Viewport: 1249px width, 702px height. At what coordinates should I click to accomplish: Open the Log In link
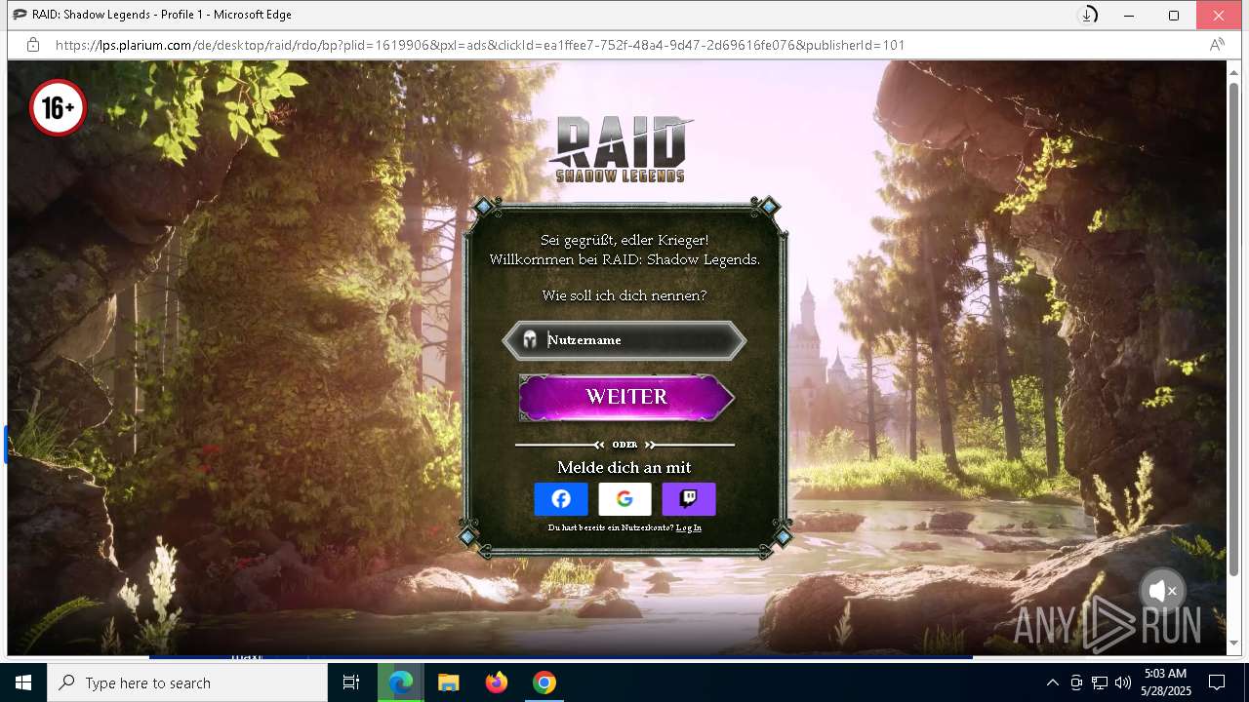coord(689,527)
